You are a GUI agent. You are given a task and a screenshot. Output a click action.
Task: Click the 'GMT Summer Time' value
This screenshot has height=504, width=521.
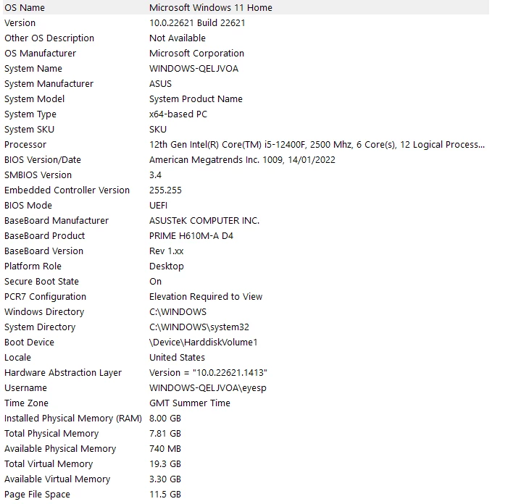[190, 403]
